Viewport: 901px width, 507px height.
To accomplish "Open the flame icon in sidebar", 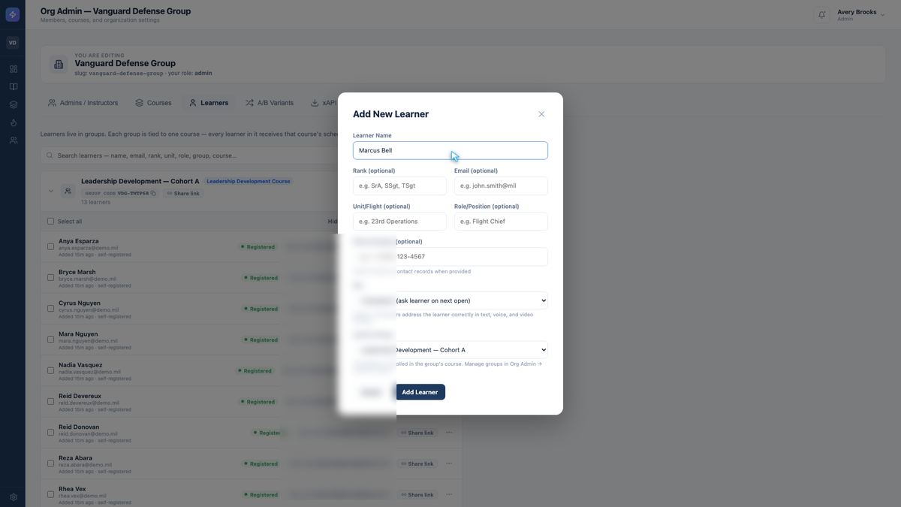I will [13, 122].
